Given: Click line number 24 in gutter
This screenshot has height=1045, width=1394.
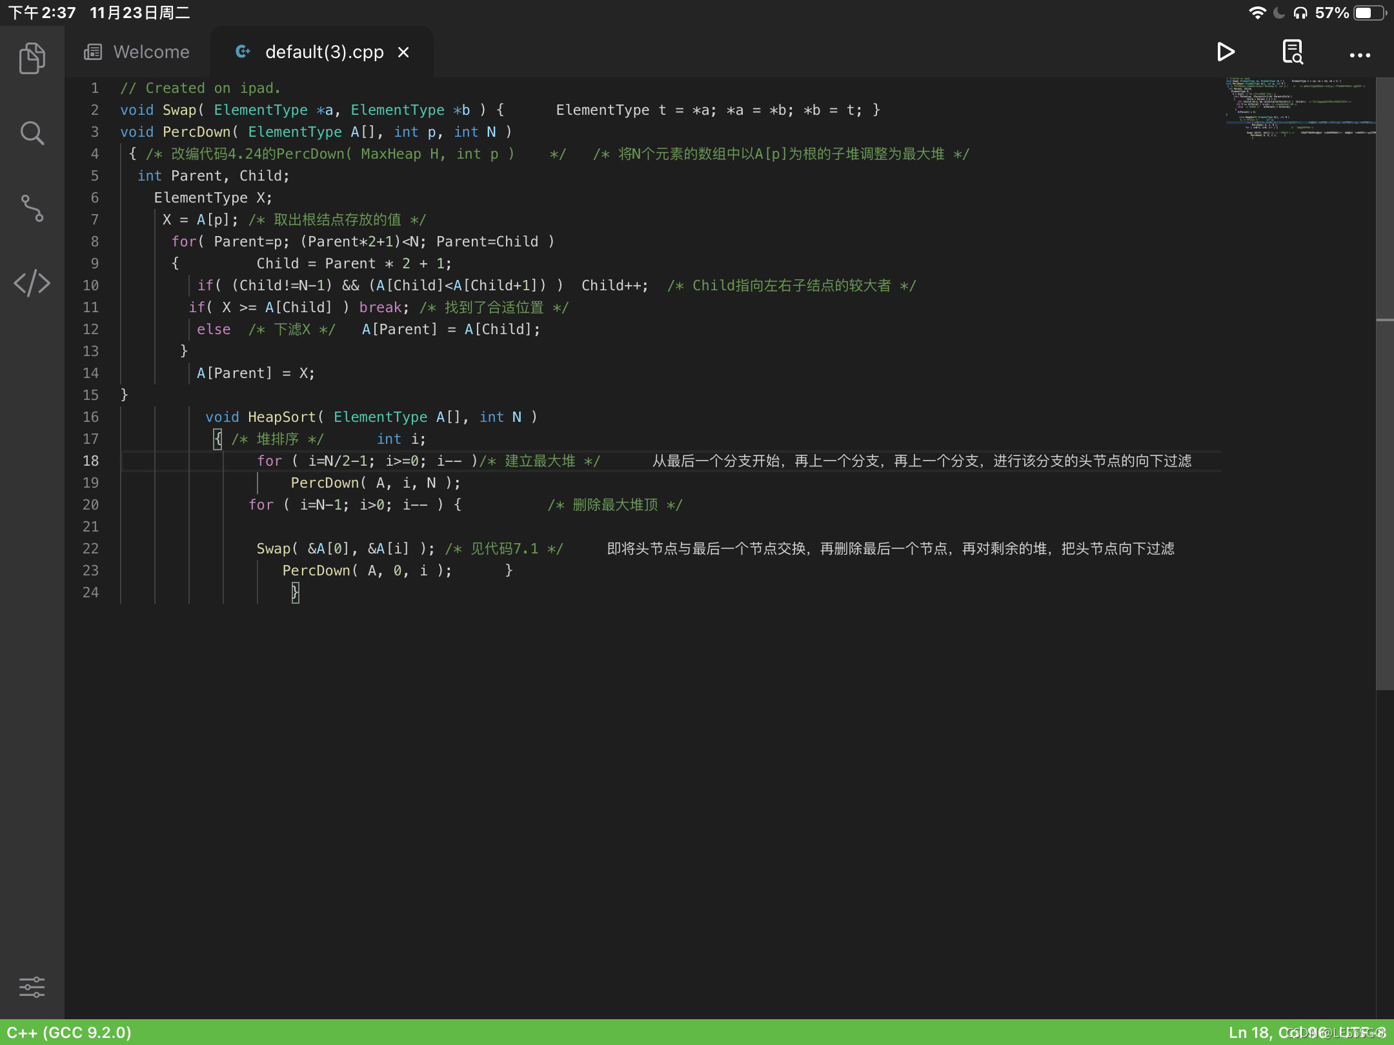Looking at the screenshot, I should coord(91,592).
